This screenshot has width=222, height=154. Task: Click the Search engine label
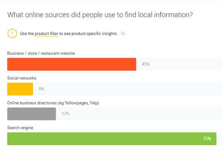(x=20, y=128)
